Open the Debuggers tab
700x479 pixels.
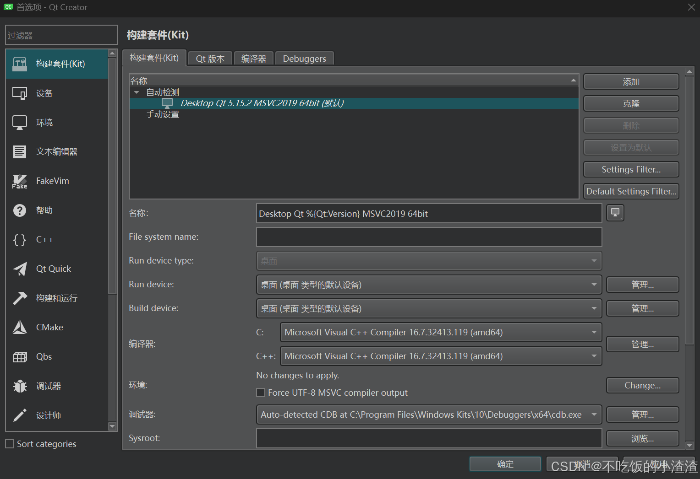click(x=304, y=58)
